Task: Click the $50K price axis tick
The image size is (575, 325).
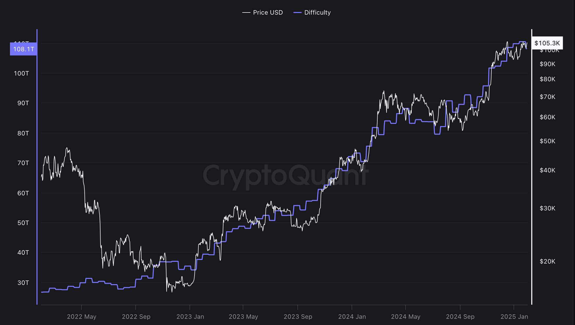Action: (547, 141)
